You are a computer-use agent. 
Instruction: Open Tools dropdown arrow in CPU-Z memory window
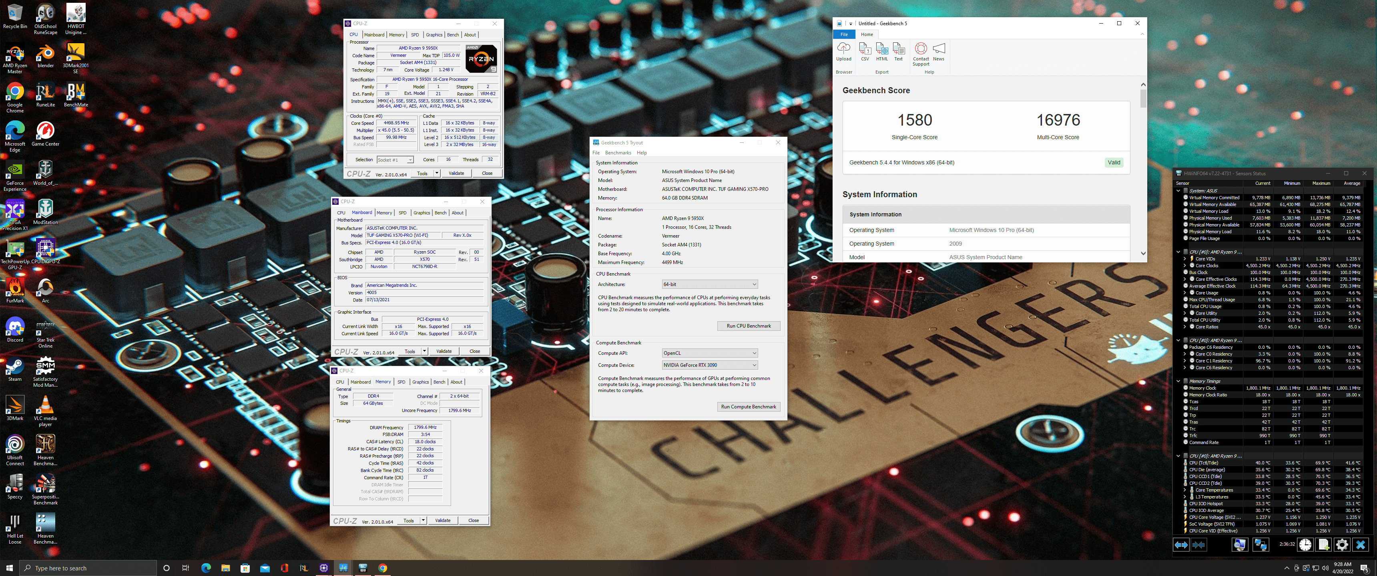423,520
